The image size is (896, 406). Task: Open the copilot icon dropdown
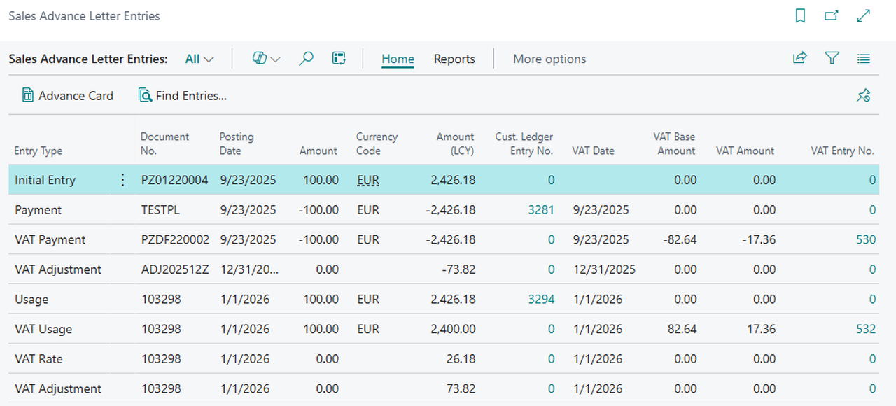pos(266,59)
